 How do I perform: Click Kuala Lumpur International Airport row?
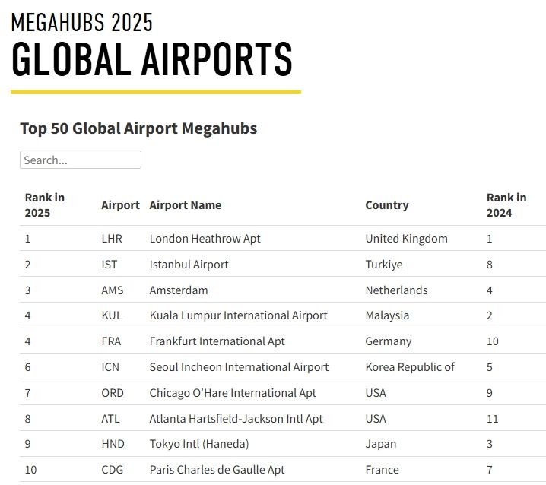pos(238,315)
